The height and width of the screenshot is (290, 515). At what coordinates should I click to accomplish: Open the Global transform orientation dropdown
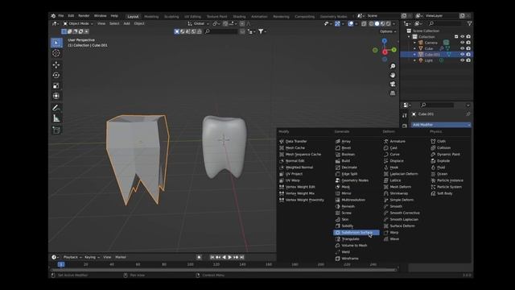(199, 23)
